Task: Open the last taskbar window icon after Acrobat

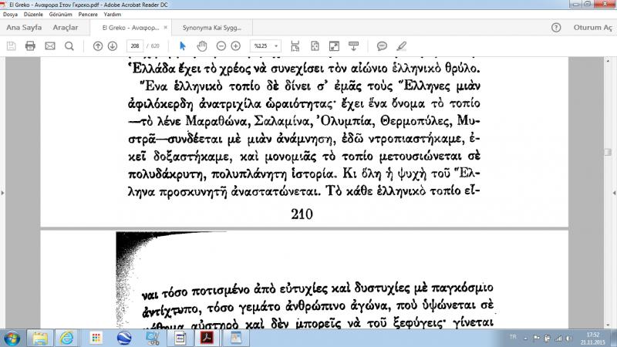Action: point(236,339)
